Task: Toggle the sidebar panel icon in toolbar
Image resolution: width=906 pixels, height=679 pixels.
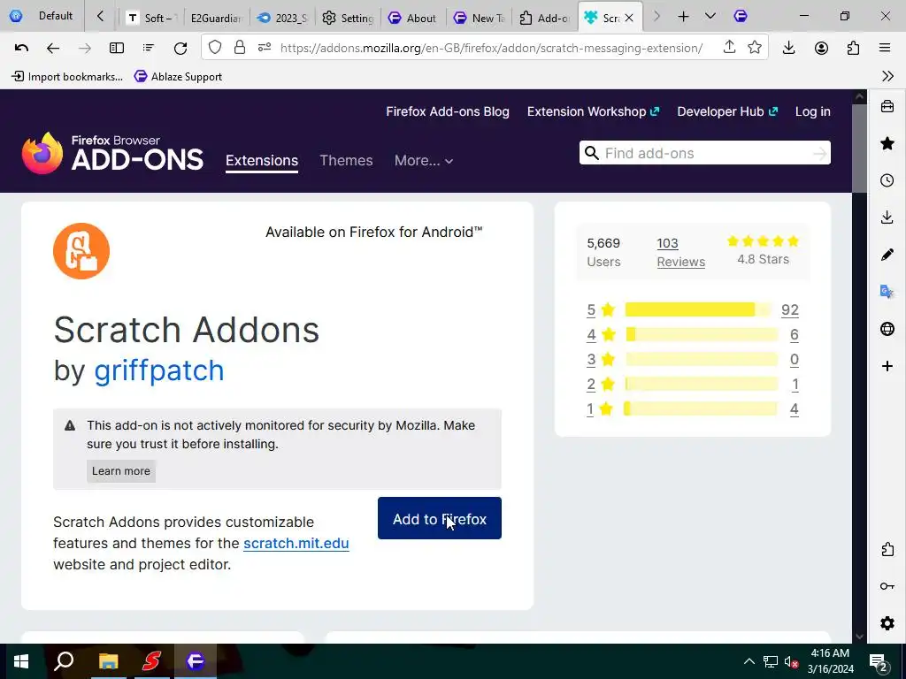Action: [x=117, y=48]
